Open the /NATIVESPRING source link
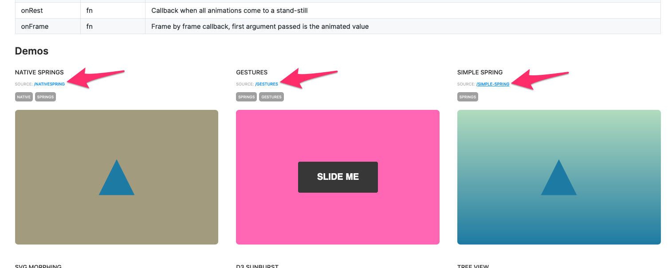Viewport: 672px width, 268px height. [49, 84]
